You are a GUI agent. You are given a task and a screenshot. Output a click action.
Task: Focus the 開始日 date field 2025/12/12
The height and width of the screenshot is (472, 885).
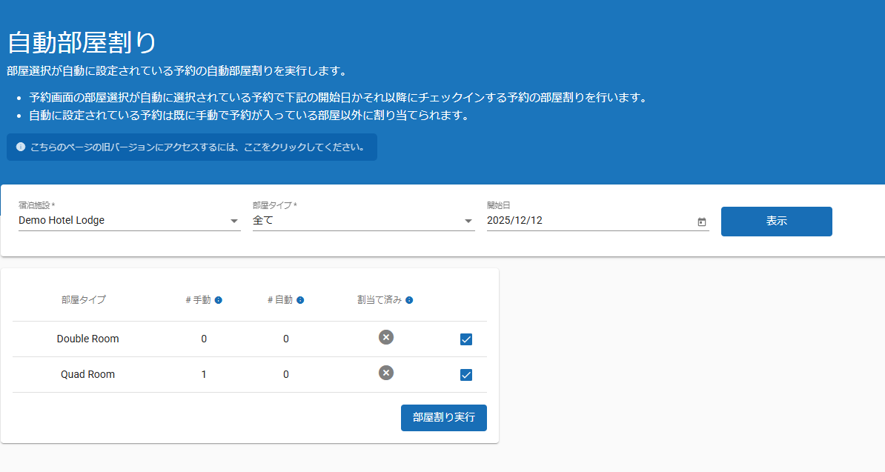586,221
